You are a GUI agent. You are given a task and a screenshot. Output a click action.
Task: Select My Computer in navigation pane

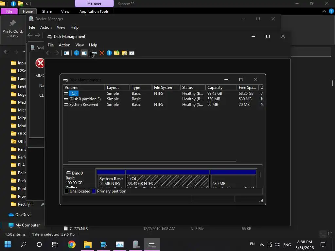[24, 225]
